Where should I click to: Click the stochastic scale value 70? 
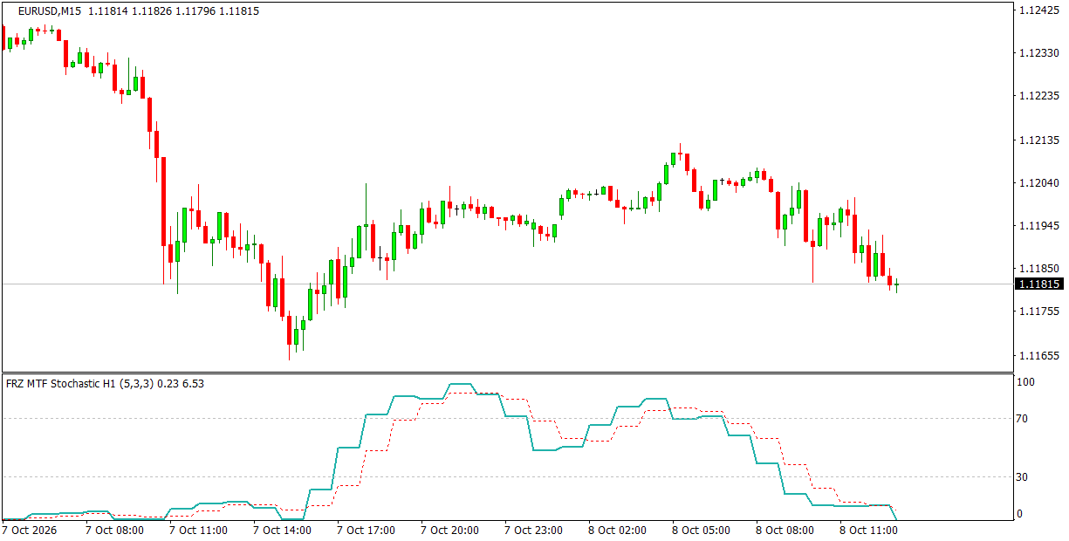pos(1024,419)
